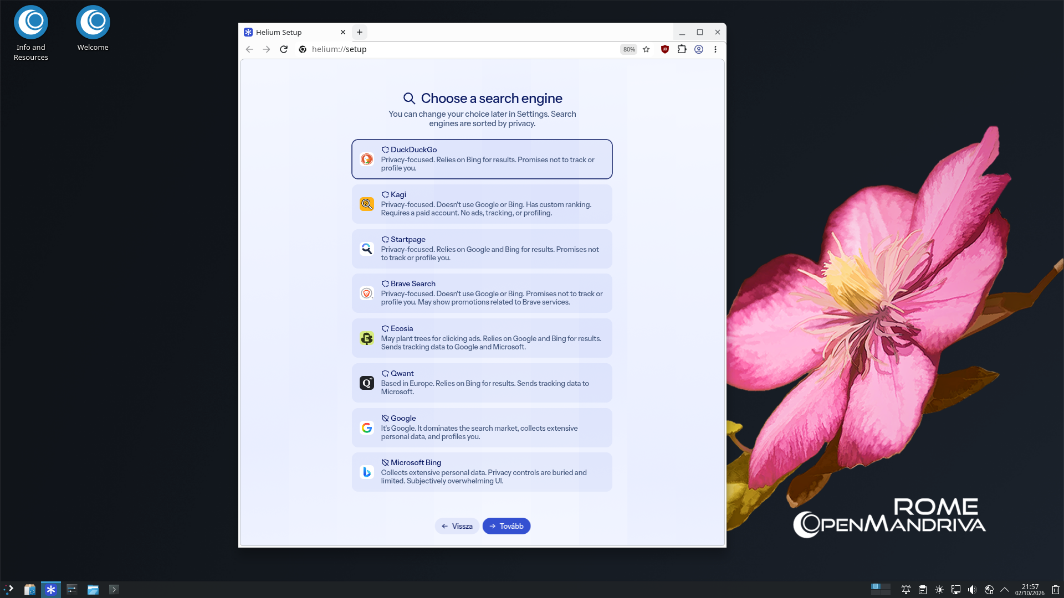Go forward using the browser forward arrow
The height and width of the screenshot is (598, 1064).
(x=267, y=49)
